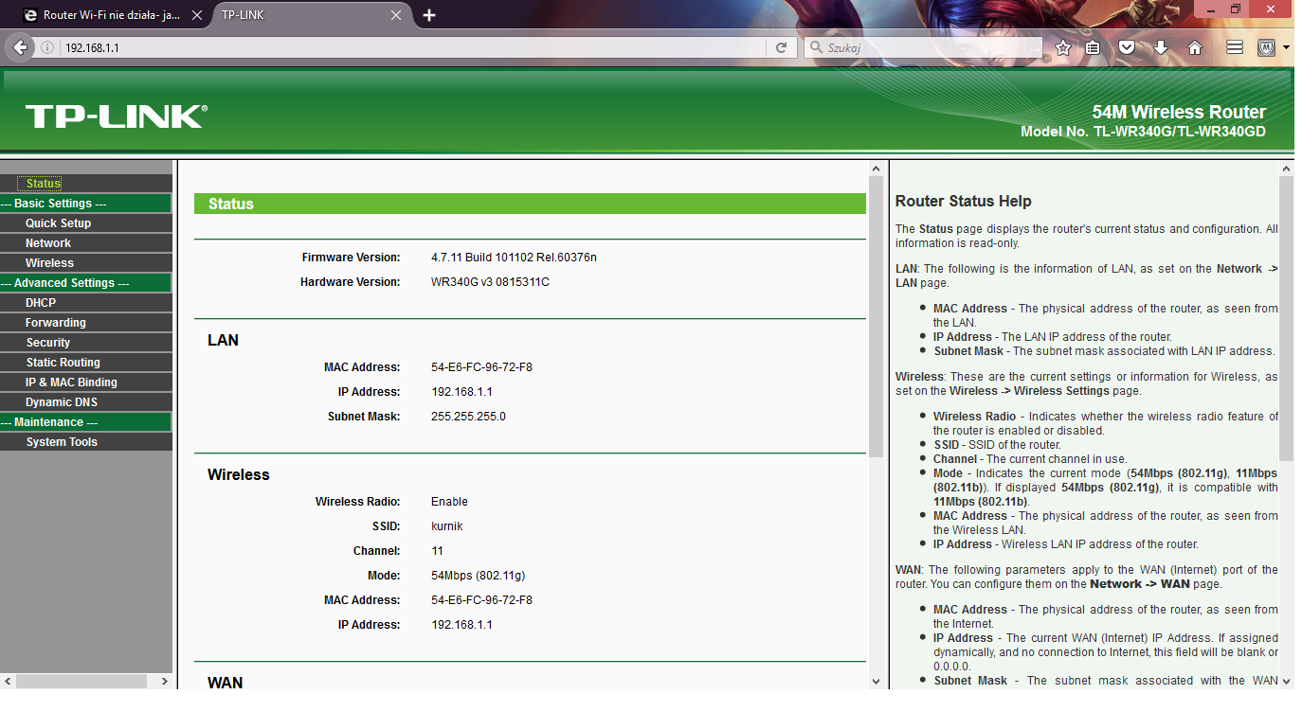Click the LAN MAC address value
Image resolution: width=1302 pixels, height=712 pixels.
click(481, 367)
